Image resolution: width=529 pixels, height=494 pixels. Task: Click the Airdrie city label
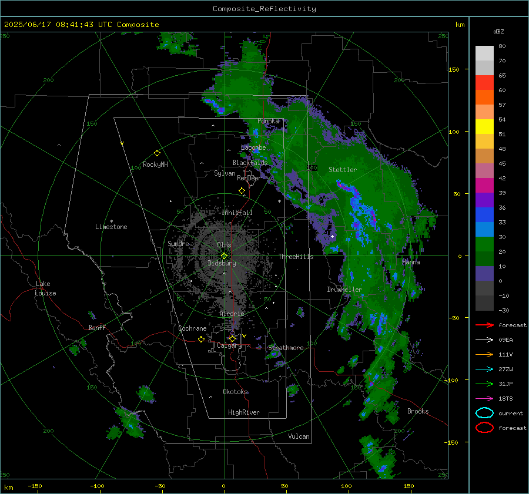(232, 314)
